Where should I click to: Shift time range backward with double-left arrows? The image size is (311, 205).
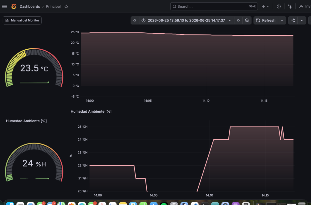135,20
